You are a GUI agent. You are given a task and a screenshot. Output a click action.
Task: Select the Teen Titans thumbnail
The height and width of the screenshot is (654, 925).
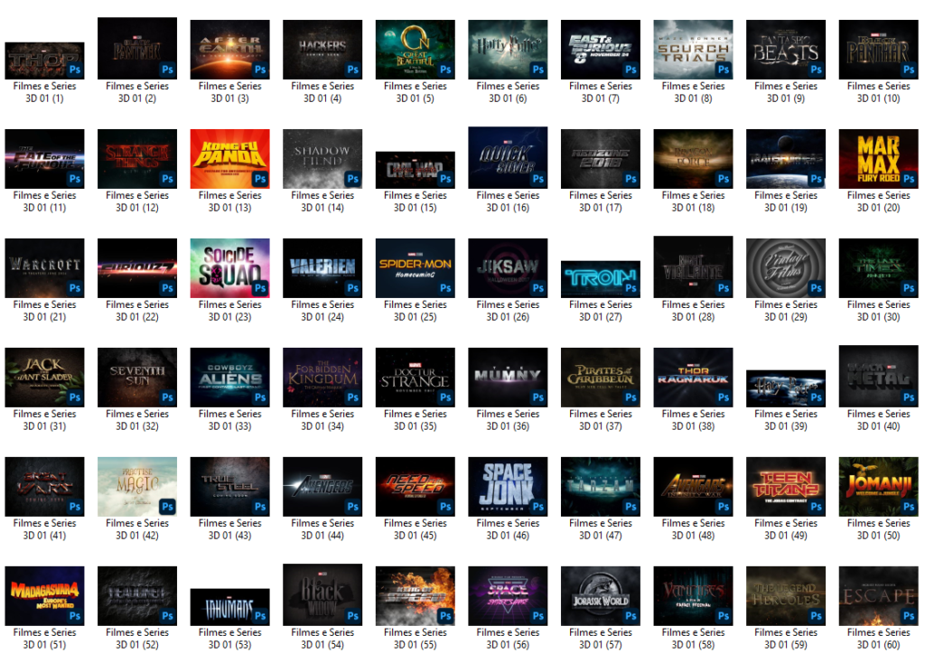click(786, 487)
